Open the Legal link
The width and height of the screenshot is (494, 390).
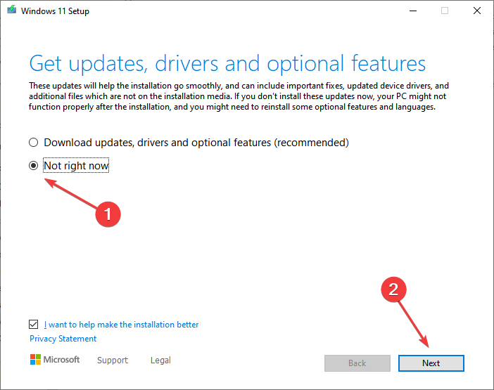[x=160, y=360]
